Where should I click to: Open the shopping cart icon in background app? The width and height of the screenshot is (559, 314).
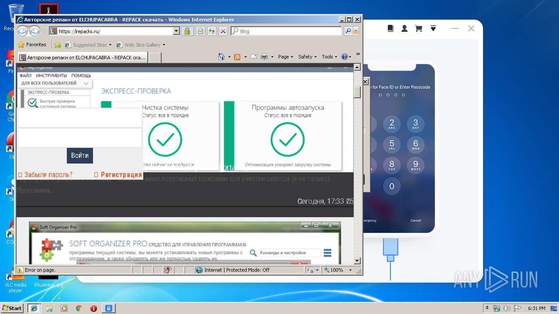click(418, 28)
